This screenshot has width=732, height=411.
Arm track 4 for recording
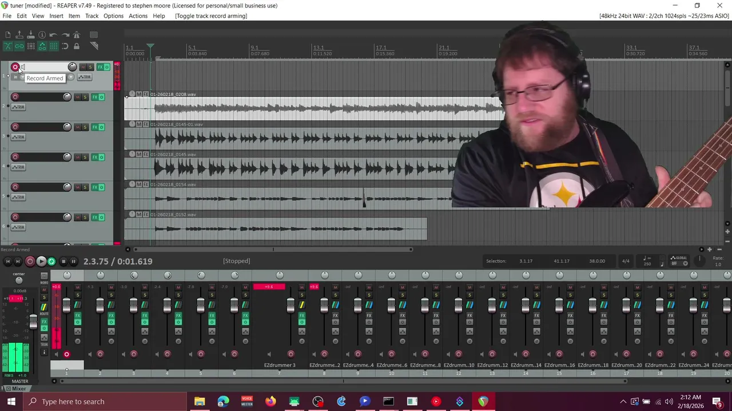[x=15, y=157]
